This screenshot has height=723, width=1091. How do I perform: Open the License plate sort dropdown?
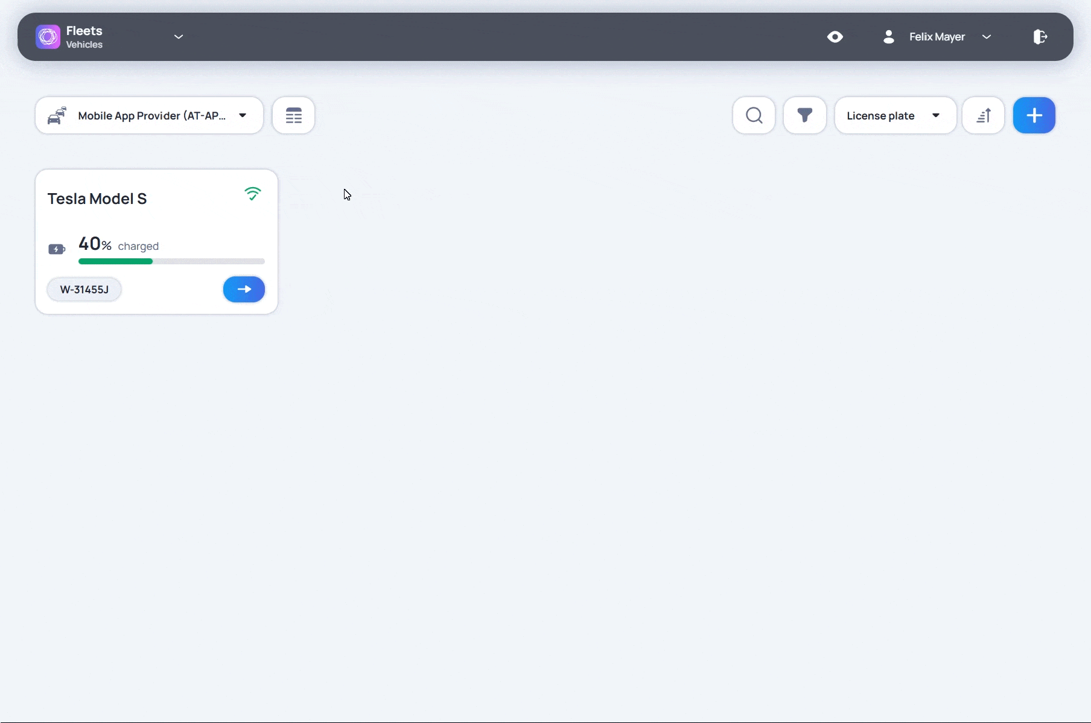pyautogui.click(x=895, y=115)
